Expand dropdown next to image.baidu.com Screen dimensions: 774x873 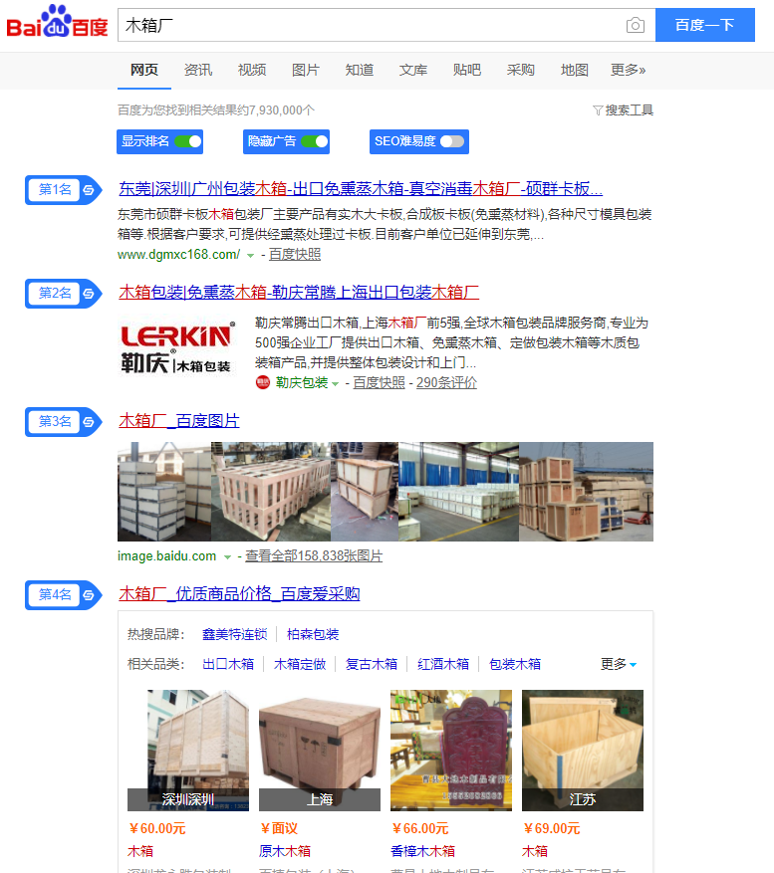[x=227, y=556]
